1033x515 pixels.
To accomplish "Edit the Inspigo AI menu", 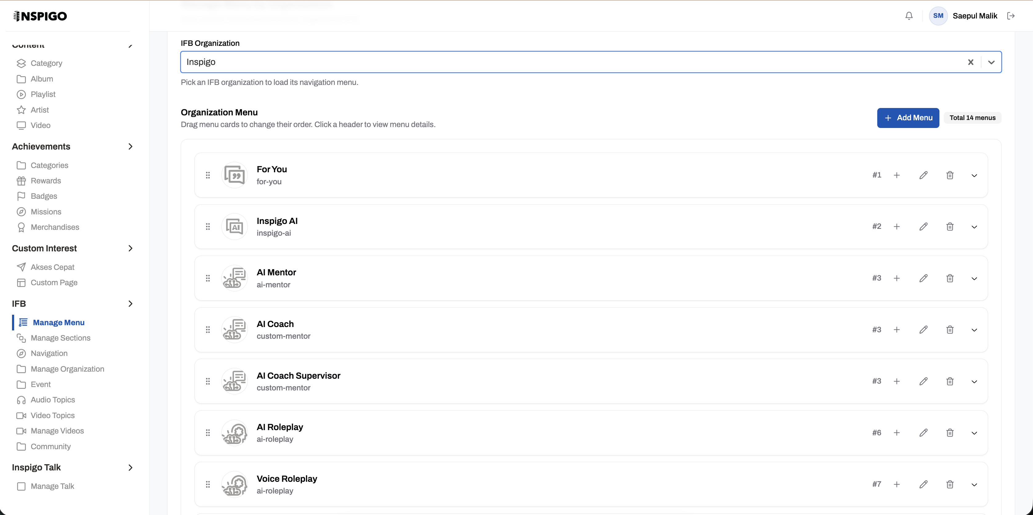I will [x=923, y=227].
